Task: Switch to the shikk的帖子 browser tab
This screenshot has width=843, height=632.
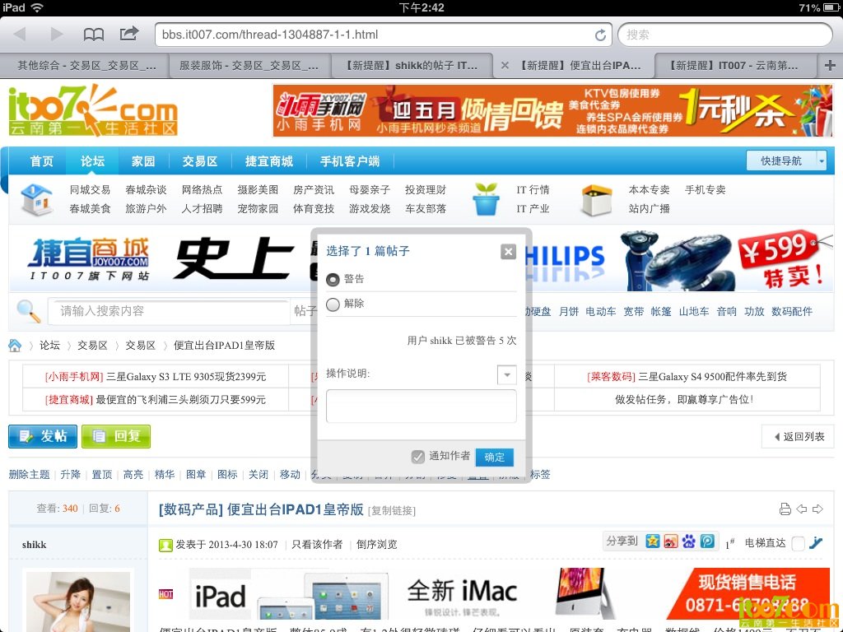Action: point(412,66)
